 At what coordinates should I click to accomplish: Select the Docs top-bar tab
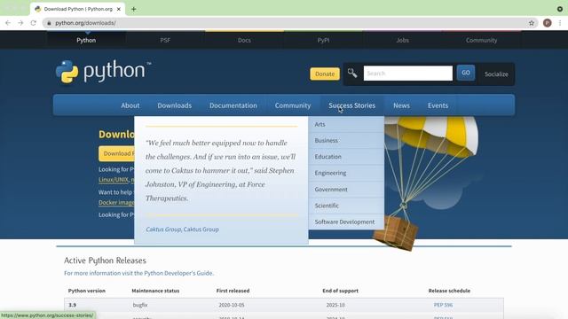point(244,40)
